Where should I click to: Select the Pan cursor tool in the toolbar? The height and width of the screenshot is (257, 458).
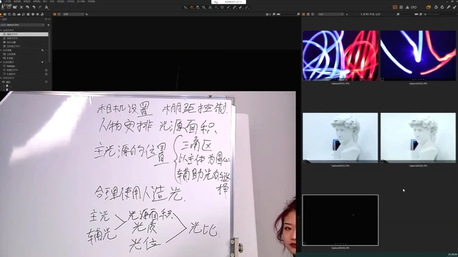(191, 7)
